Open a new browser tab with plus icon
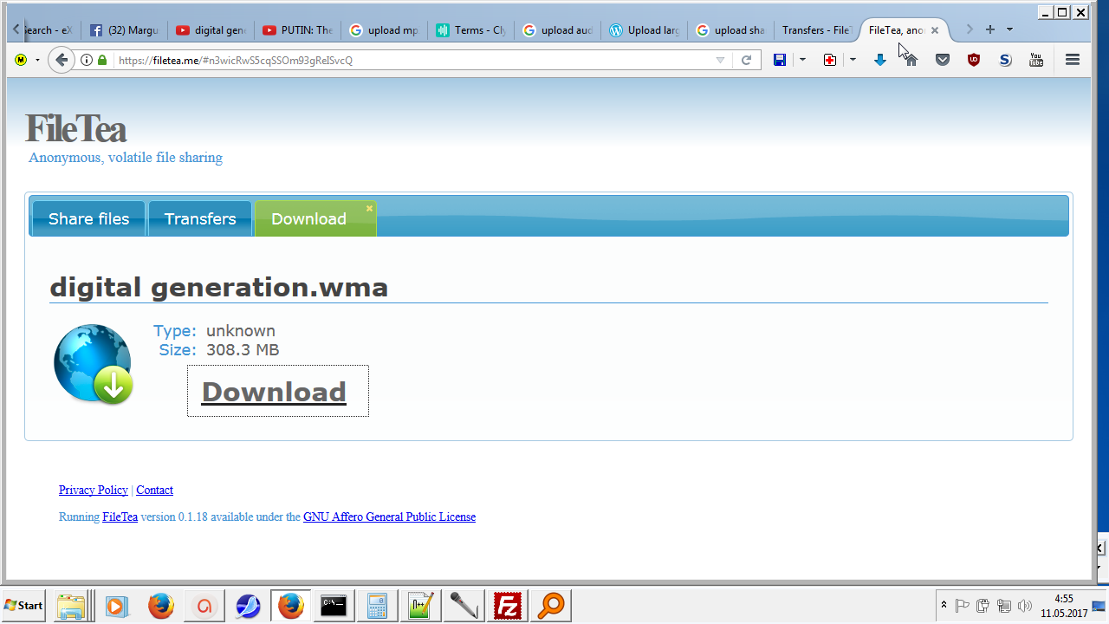Screen dimensions: 1109x624 coord(990,29)
